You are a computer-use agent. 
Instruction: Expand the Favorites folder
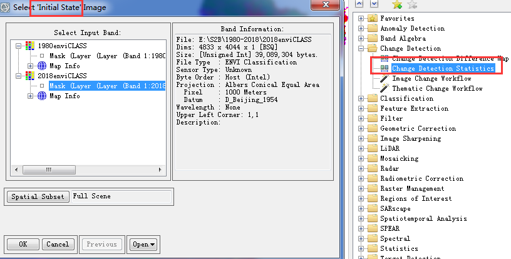361,18
